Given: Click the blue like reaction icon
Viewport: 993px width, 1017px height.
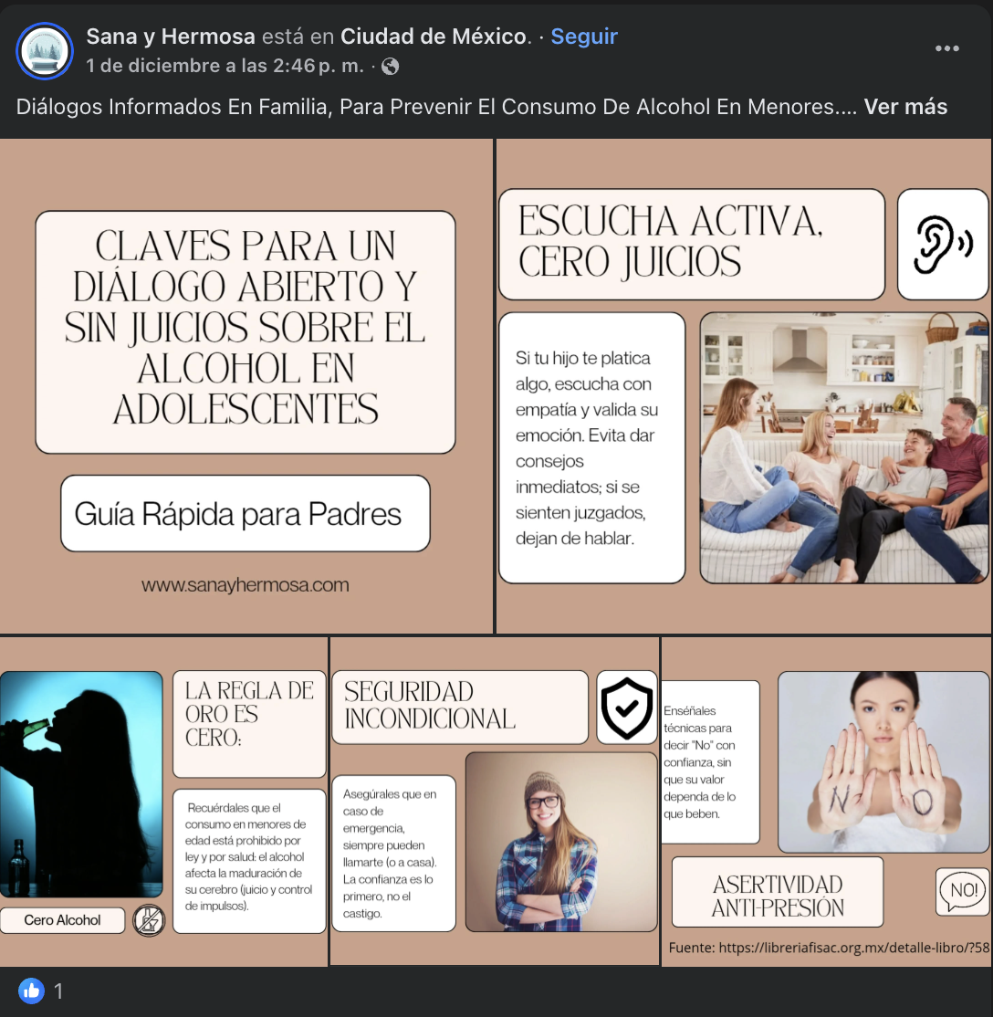Looking at the screenshot, I should [31, 991].
